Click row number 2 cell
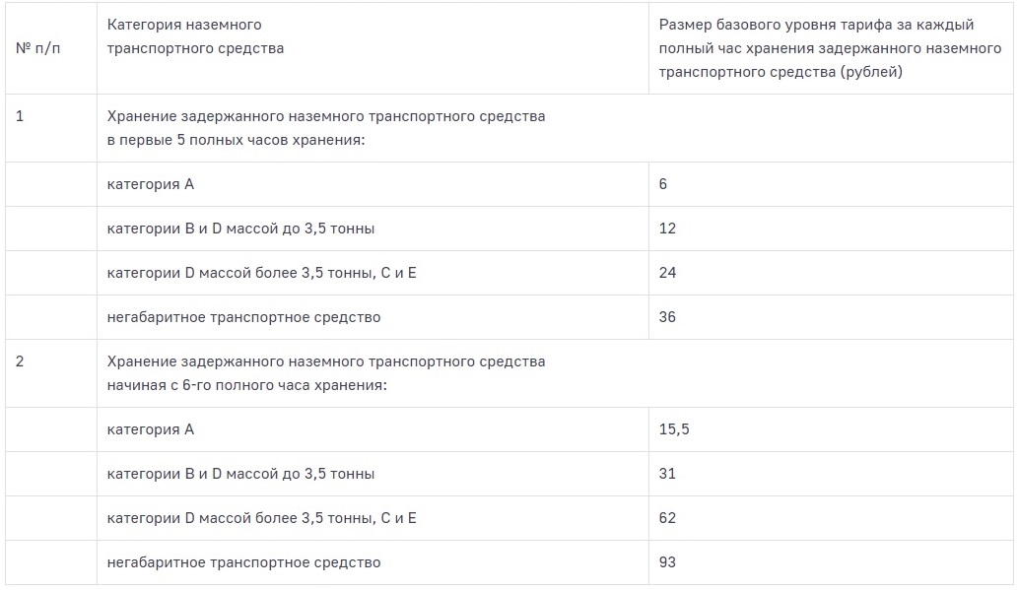The image size is (1018, 590). click(x=50, y=373)
